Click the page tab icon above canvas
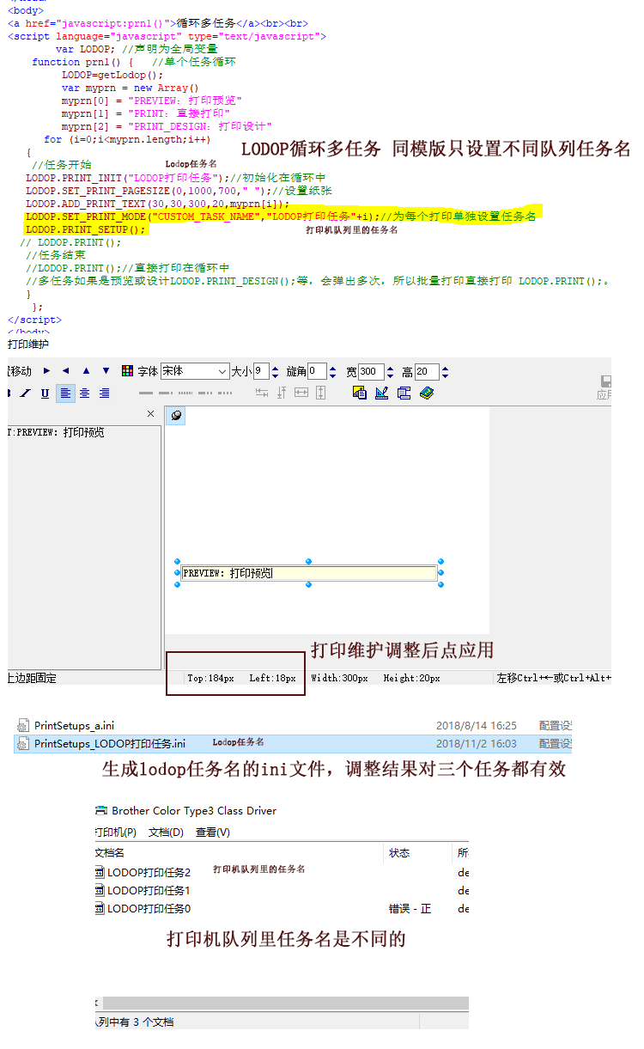 [x=175, y=416]
